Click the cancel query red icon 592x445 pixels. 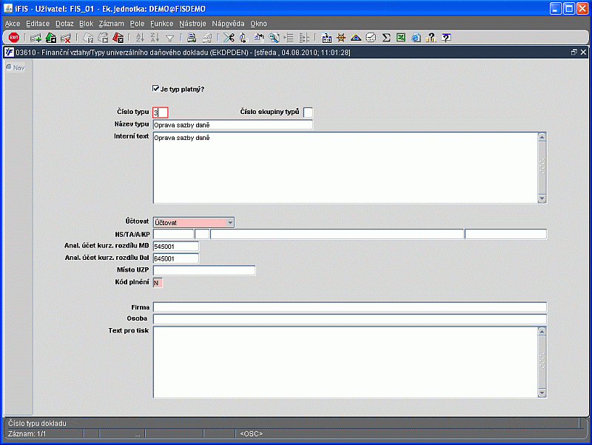pyautogui.click(x=118, y=38)
